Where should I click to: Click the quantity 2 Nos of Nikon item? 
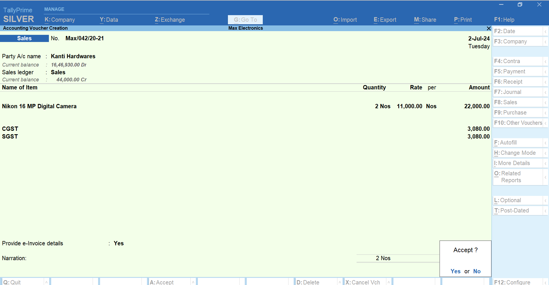click(383, 107)
